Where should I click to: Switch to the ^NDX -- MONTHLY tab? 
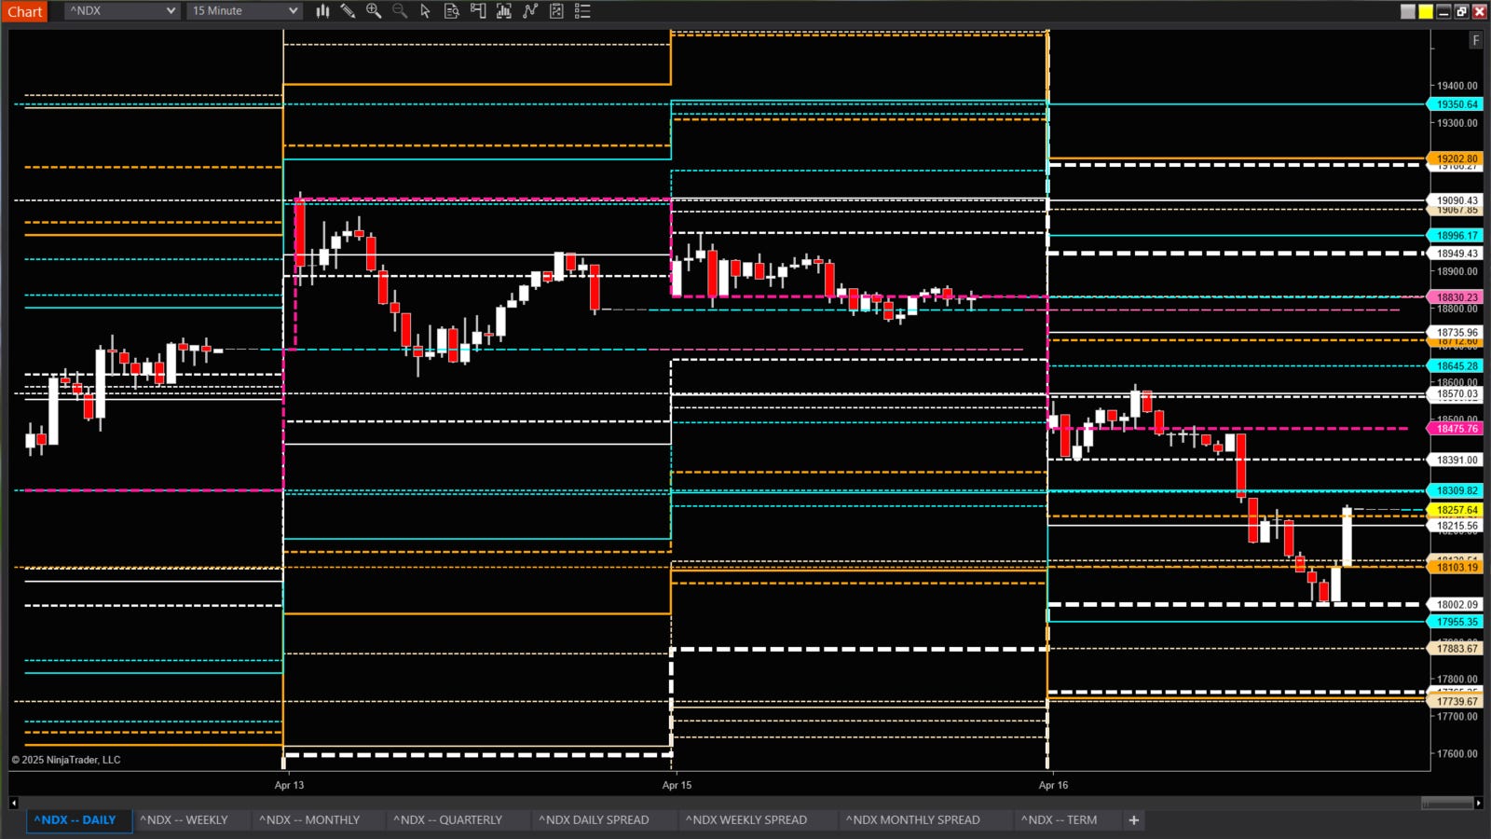coord(309,820)
